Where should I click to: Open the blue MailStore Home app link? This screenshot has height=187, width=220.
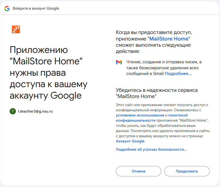click(x=169, y=39)
